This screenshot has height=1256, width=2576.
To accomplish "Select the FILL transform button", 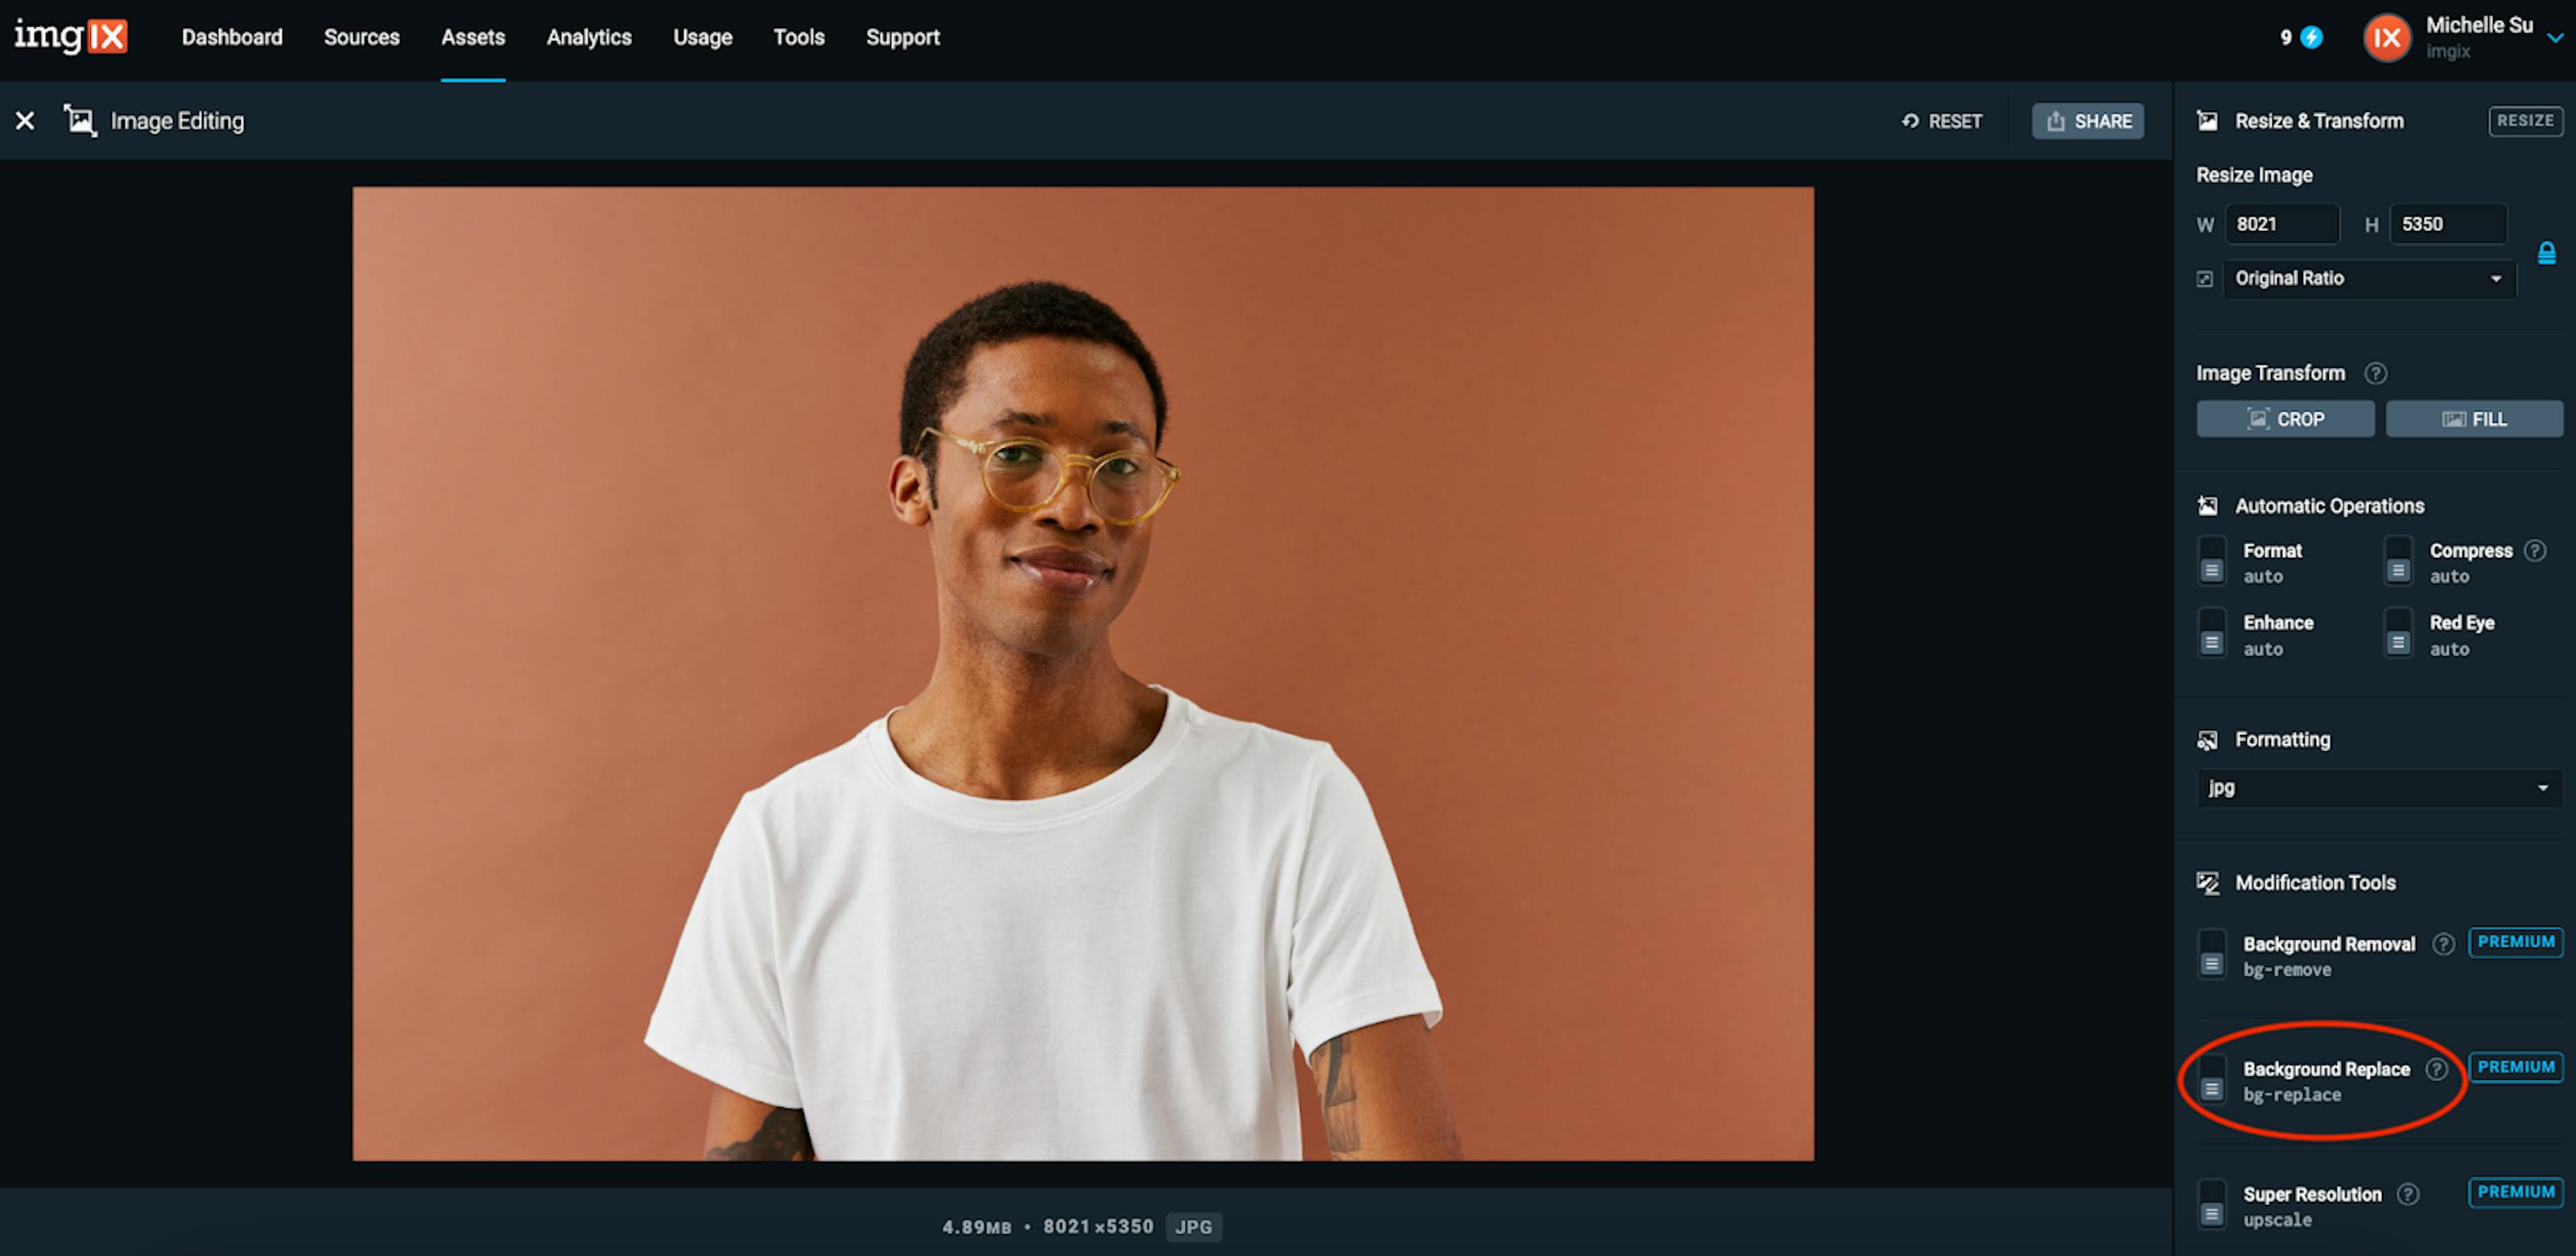I will (x=2474, y=419).
